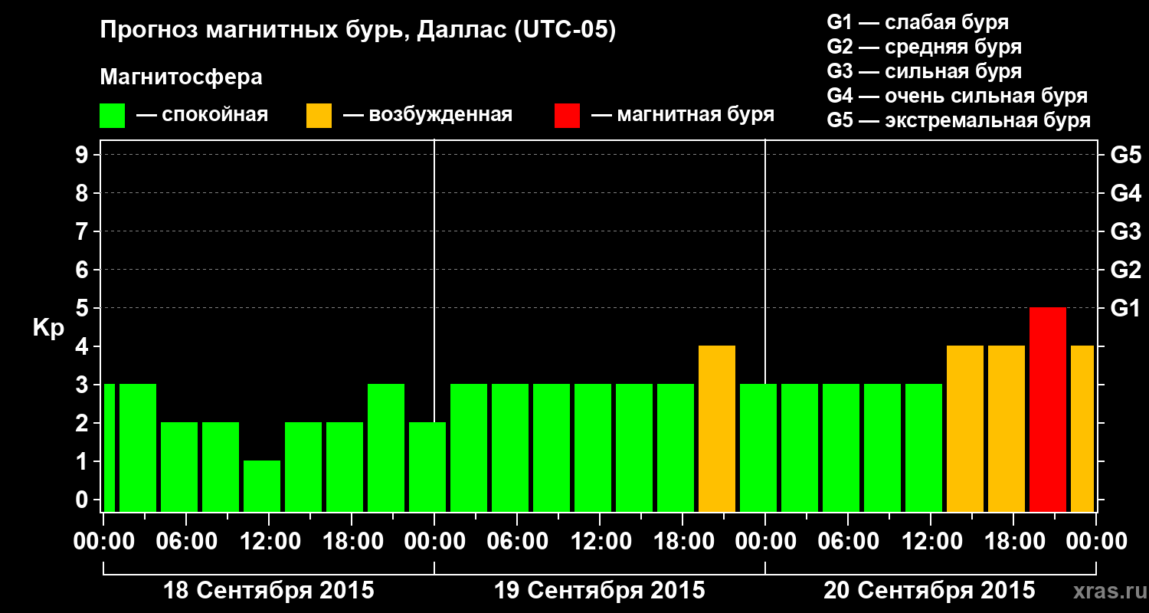Click the '12:00' time label of 18 September
This screenshot has width=1149, height=613.
pyautogui.click(x=269, y=542)
